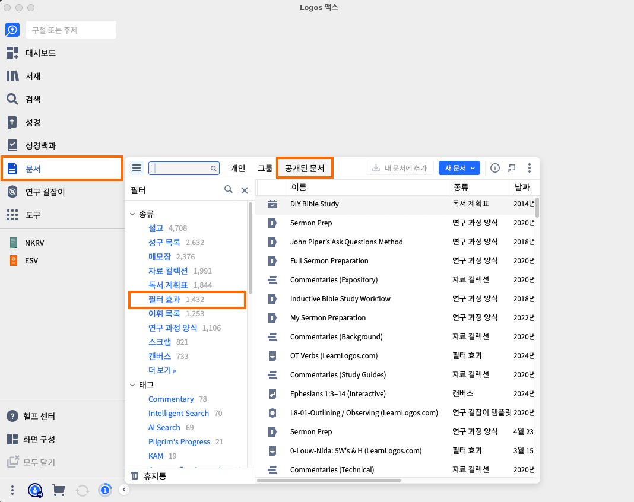Open the 새 문서 dropdown
Image resolution: width=634 pixels, height=502 pixels.
459,168
